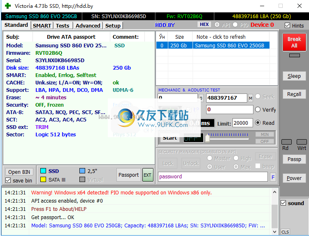Screen dimensions: 309x236
Task: Click the HEX mode button
Action: [x=204, y=24]
